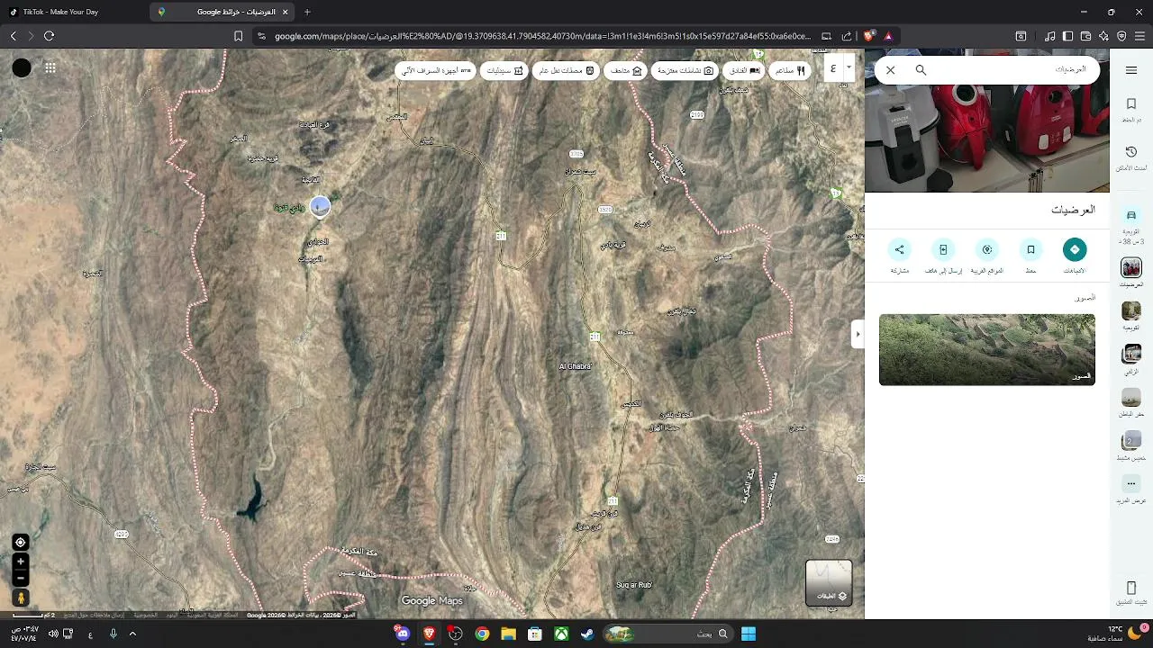
Task: Open Chrome from the taskbar
Action: [482, 634]
